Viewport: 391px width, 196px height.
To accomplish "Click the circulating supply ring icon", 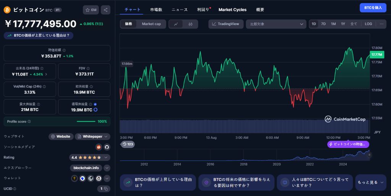I will 95,110.
